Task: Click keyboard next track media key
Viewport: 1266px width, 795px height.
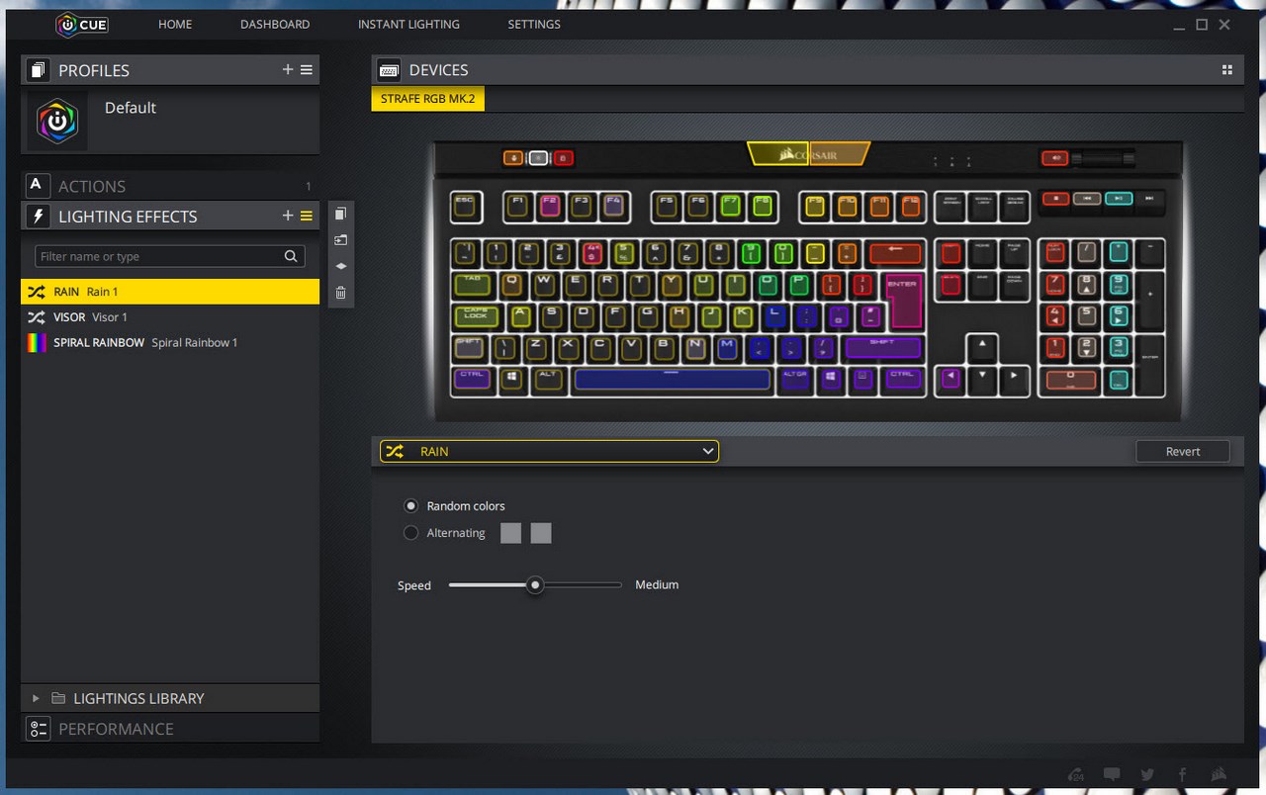Action: click(x=1148, y=198)
